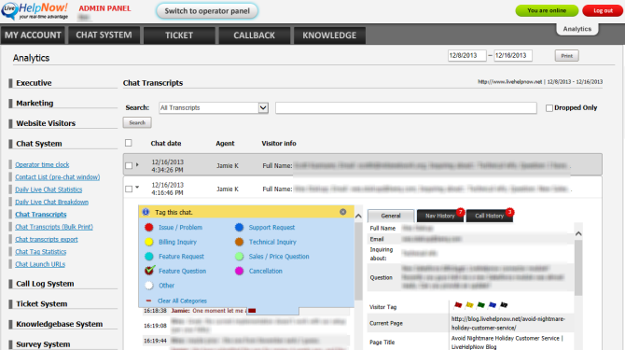Close the Tag this chat popup
Image resolution: width=625 pixels, height=350 pixels.
click(x=342, y=212)
